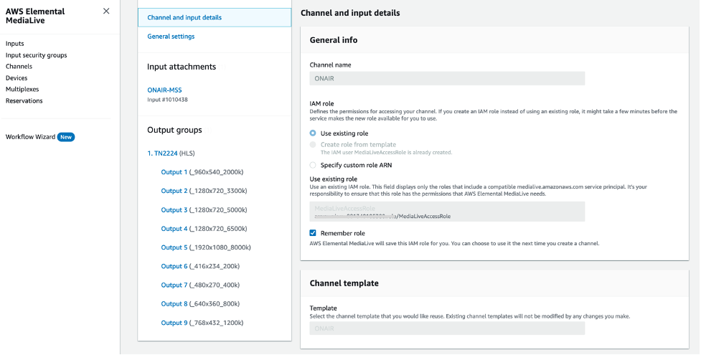Select Channel and input details section
The image size is (701, 355).
[215, 17]
